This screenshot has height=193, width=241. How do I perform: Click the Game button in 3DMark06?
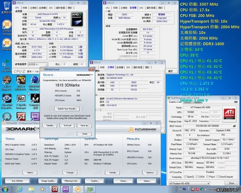147,181
